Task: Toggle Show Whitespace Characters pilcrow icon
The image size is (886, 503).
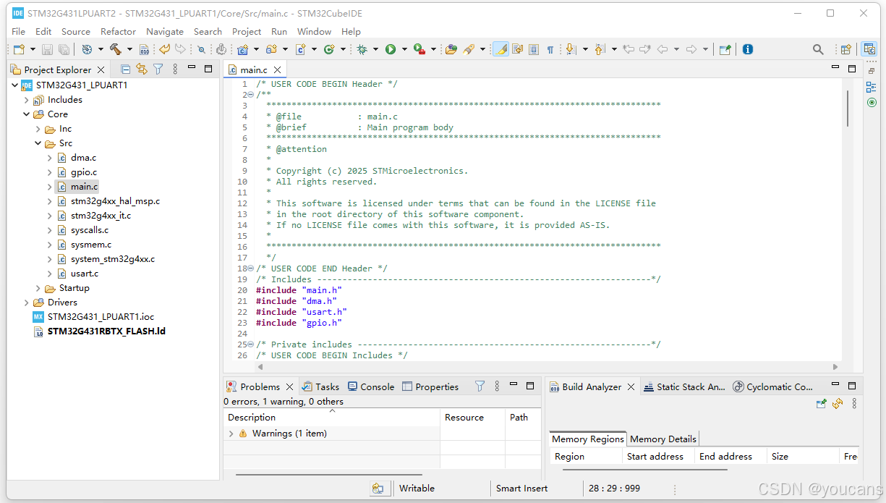Action: click(x=550, y=49)
